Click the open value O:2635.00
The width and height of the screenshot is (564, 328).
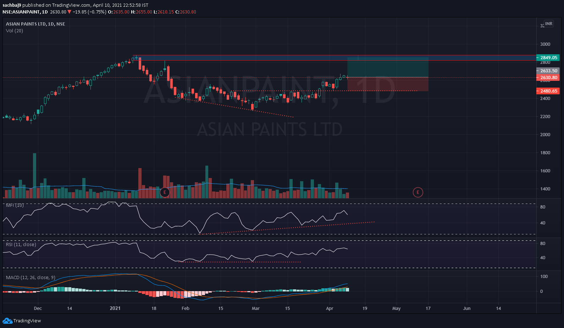[x=119, y=12]
